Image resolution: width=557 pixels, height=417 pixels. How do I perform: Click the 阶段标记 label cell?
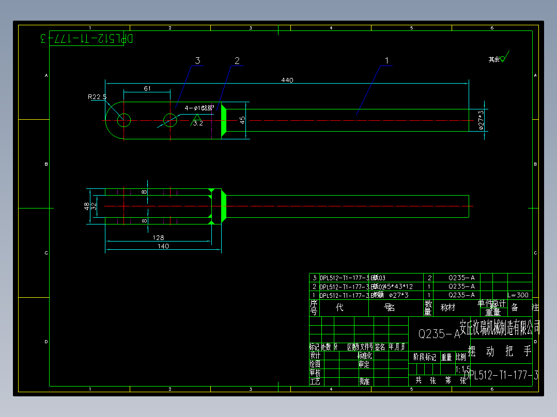425,357
